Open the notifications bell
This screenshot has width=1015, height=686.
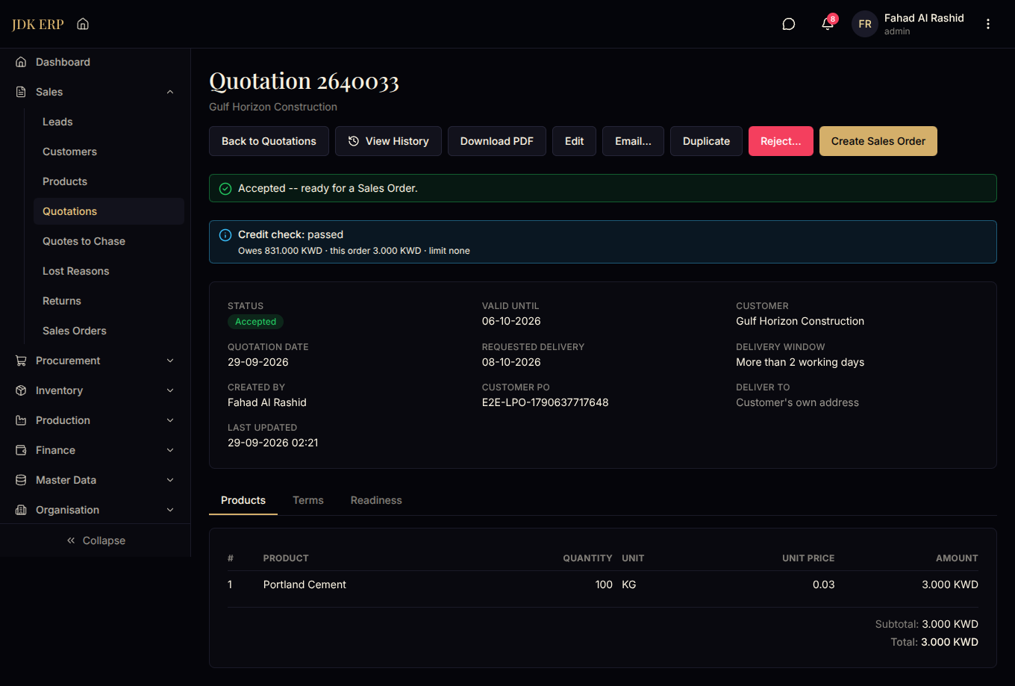828,24
